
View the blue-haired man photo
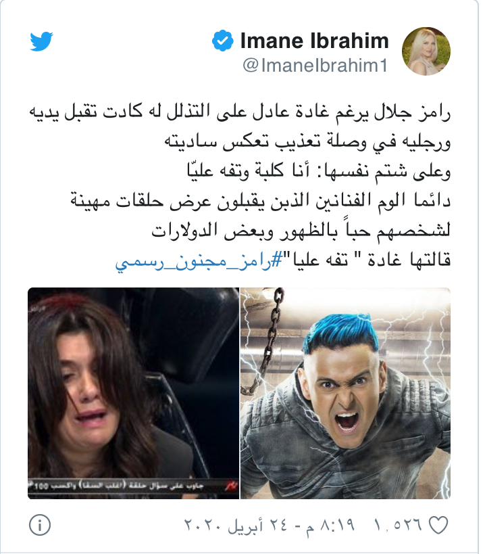tap(345, 393)
